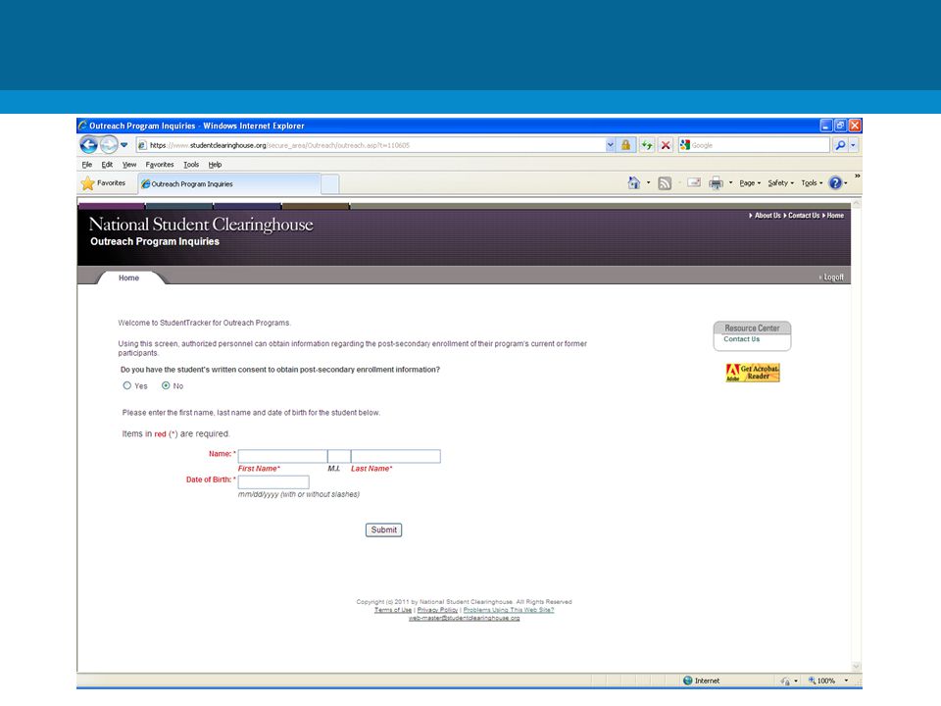Click the RSS feeds icon
Screen dimensions: 941x706
pyautogui.click(x=665, y=183)
